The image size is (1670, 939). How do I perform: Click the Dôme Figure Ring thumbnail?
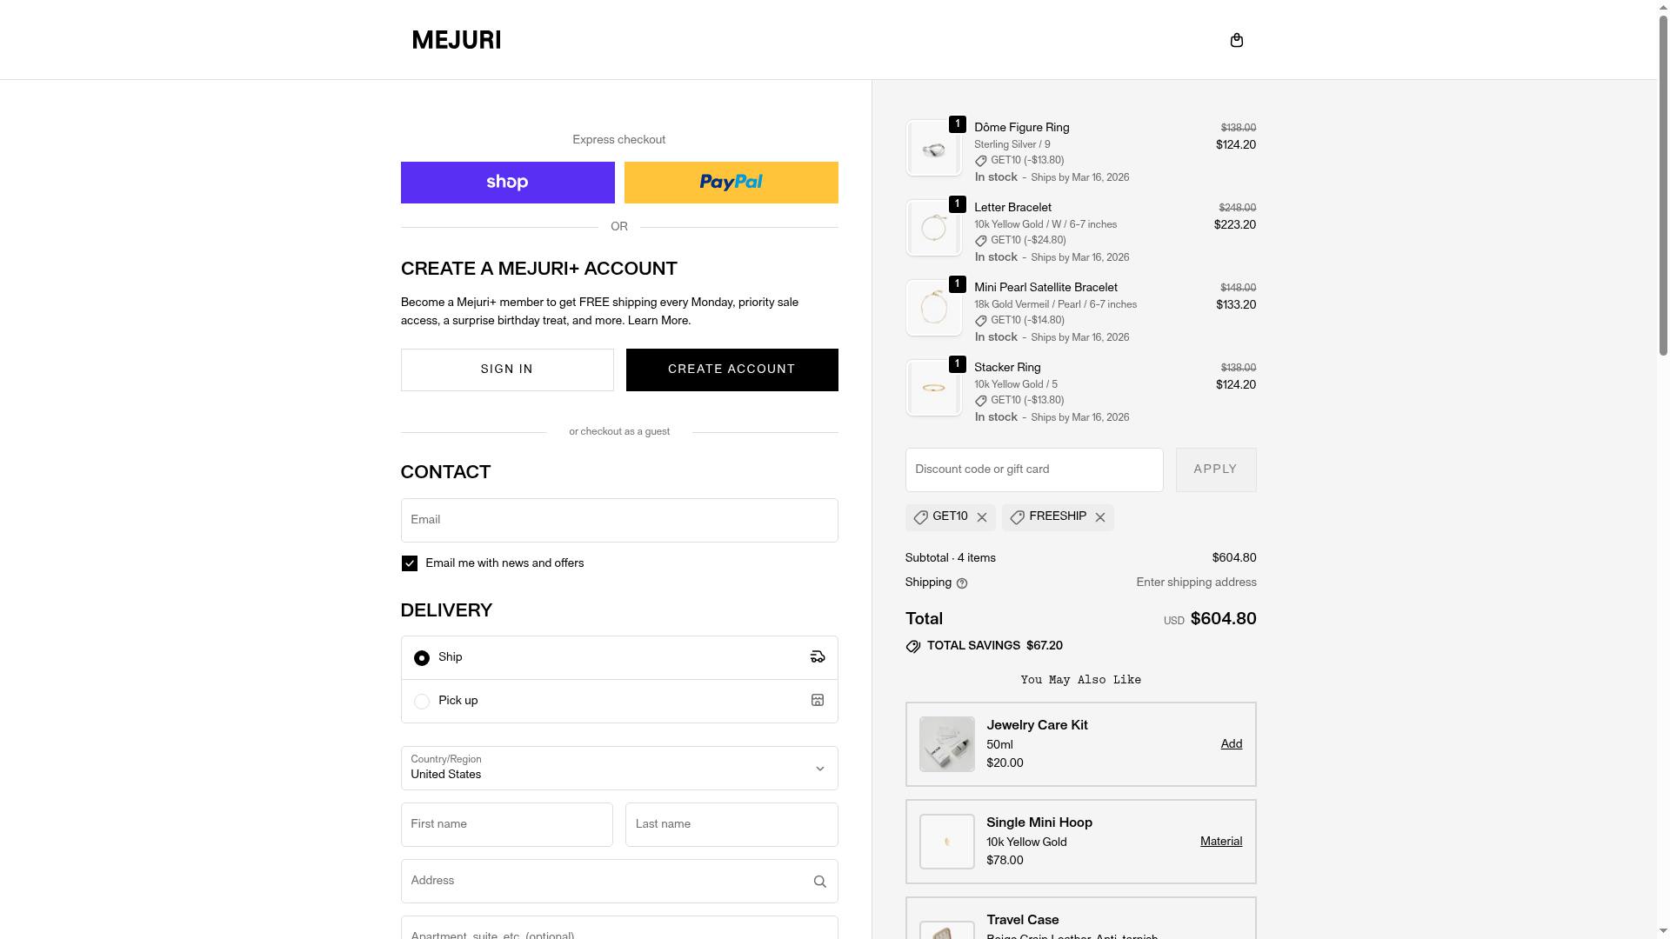point(933,149)
